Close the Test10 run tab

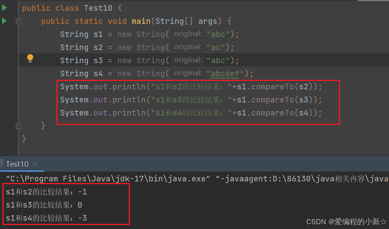[35, 164]
